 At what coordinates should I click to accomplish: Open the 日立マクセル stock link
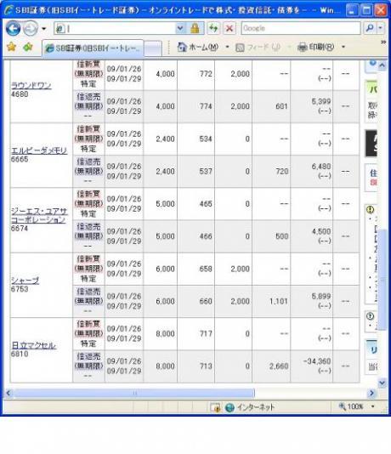point(33,345)
